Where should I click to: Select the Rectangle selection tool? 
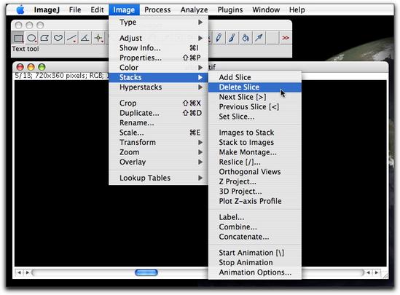point(18,38)
